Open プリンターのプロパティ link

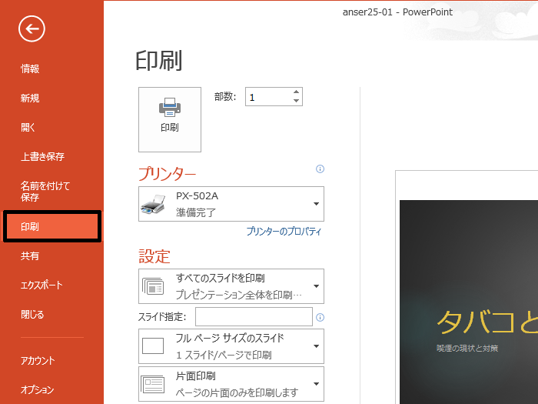(x=284, y=231)
